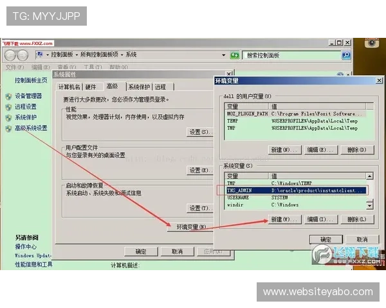The width and height of the screenshot is (386, 308).
Task: Click the shield icon next to 远程设置
Action: [x=8, y=107]
